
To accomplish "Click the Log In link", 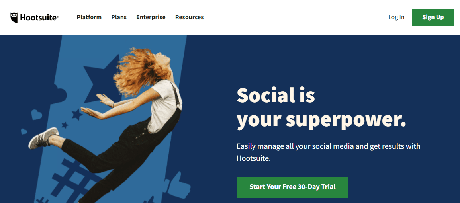I will pyautogui.click(x=396, y=17).
